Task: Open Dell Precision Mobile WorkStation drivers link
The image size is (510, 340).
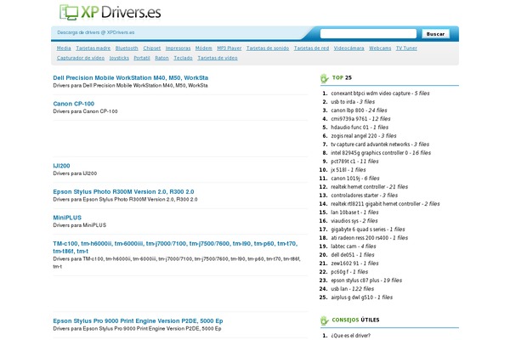Action: coord(130,77)
